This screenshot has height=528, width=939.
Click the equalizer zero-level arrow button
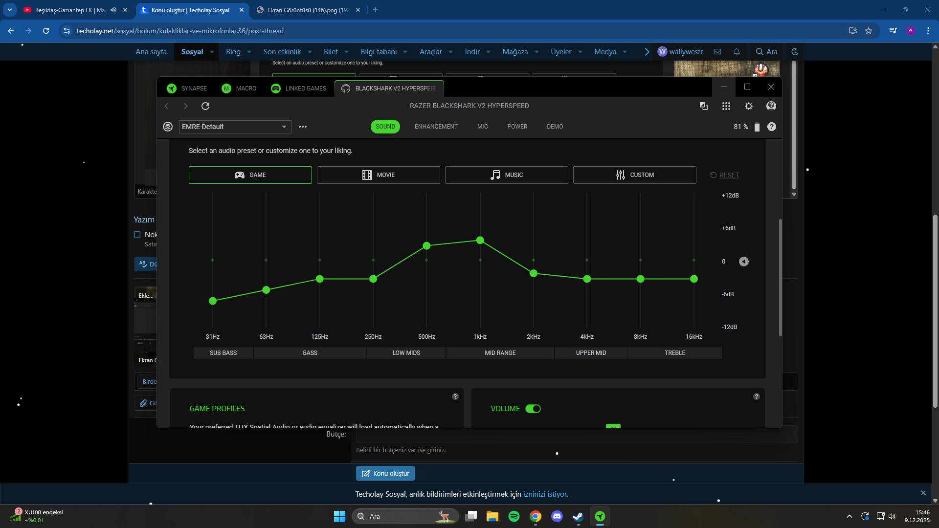pyautogui.click(x=744, y=262)
